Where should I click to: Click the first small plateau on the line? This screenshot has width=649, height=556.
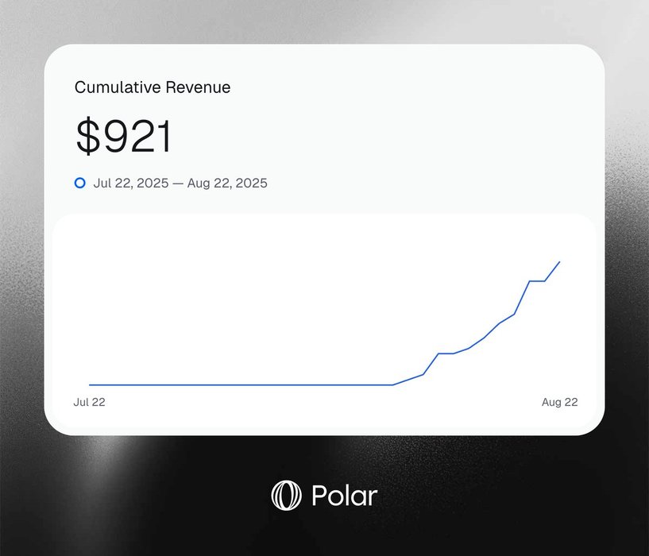pos(446,353)
